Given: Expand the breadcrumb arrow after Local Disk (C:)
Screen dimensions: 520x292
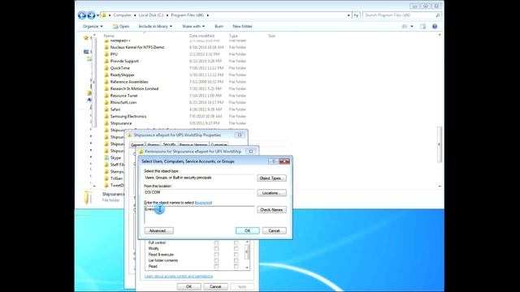Looking at the screenshot, I should pyautogui.click(x=167, y=15).
